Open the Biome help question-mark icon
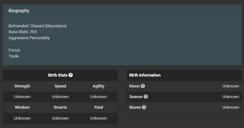244x128 pixels. tap(144, 107)
